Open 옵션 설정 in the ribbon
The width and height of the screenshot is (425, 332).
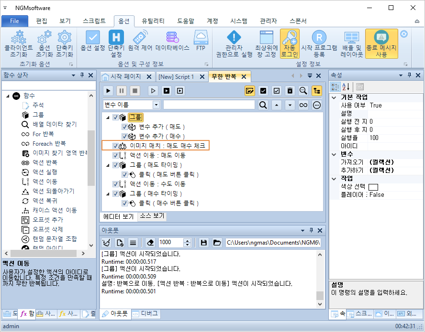point(93,41)
